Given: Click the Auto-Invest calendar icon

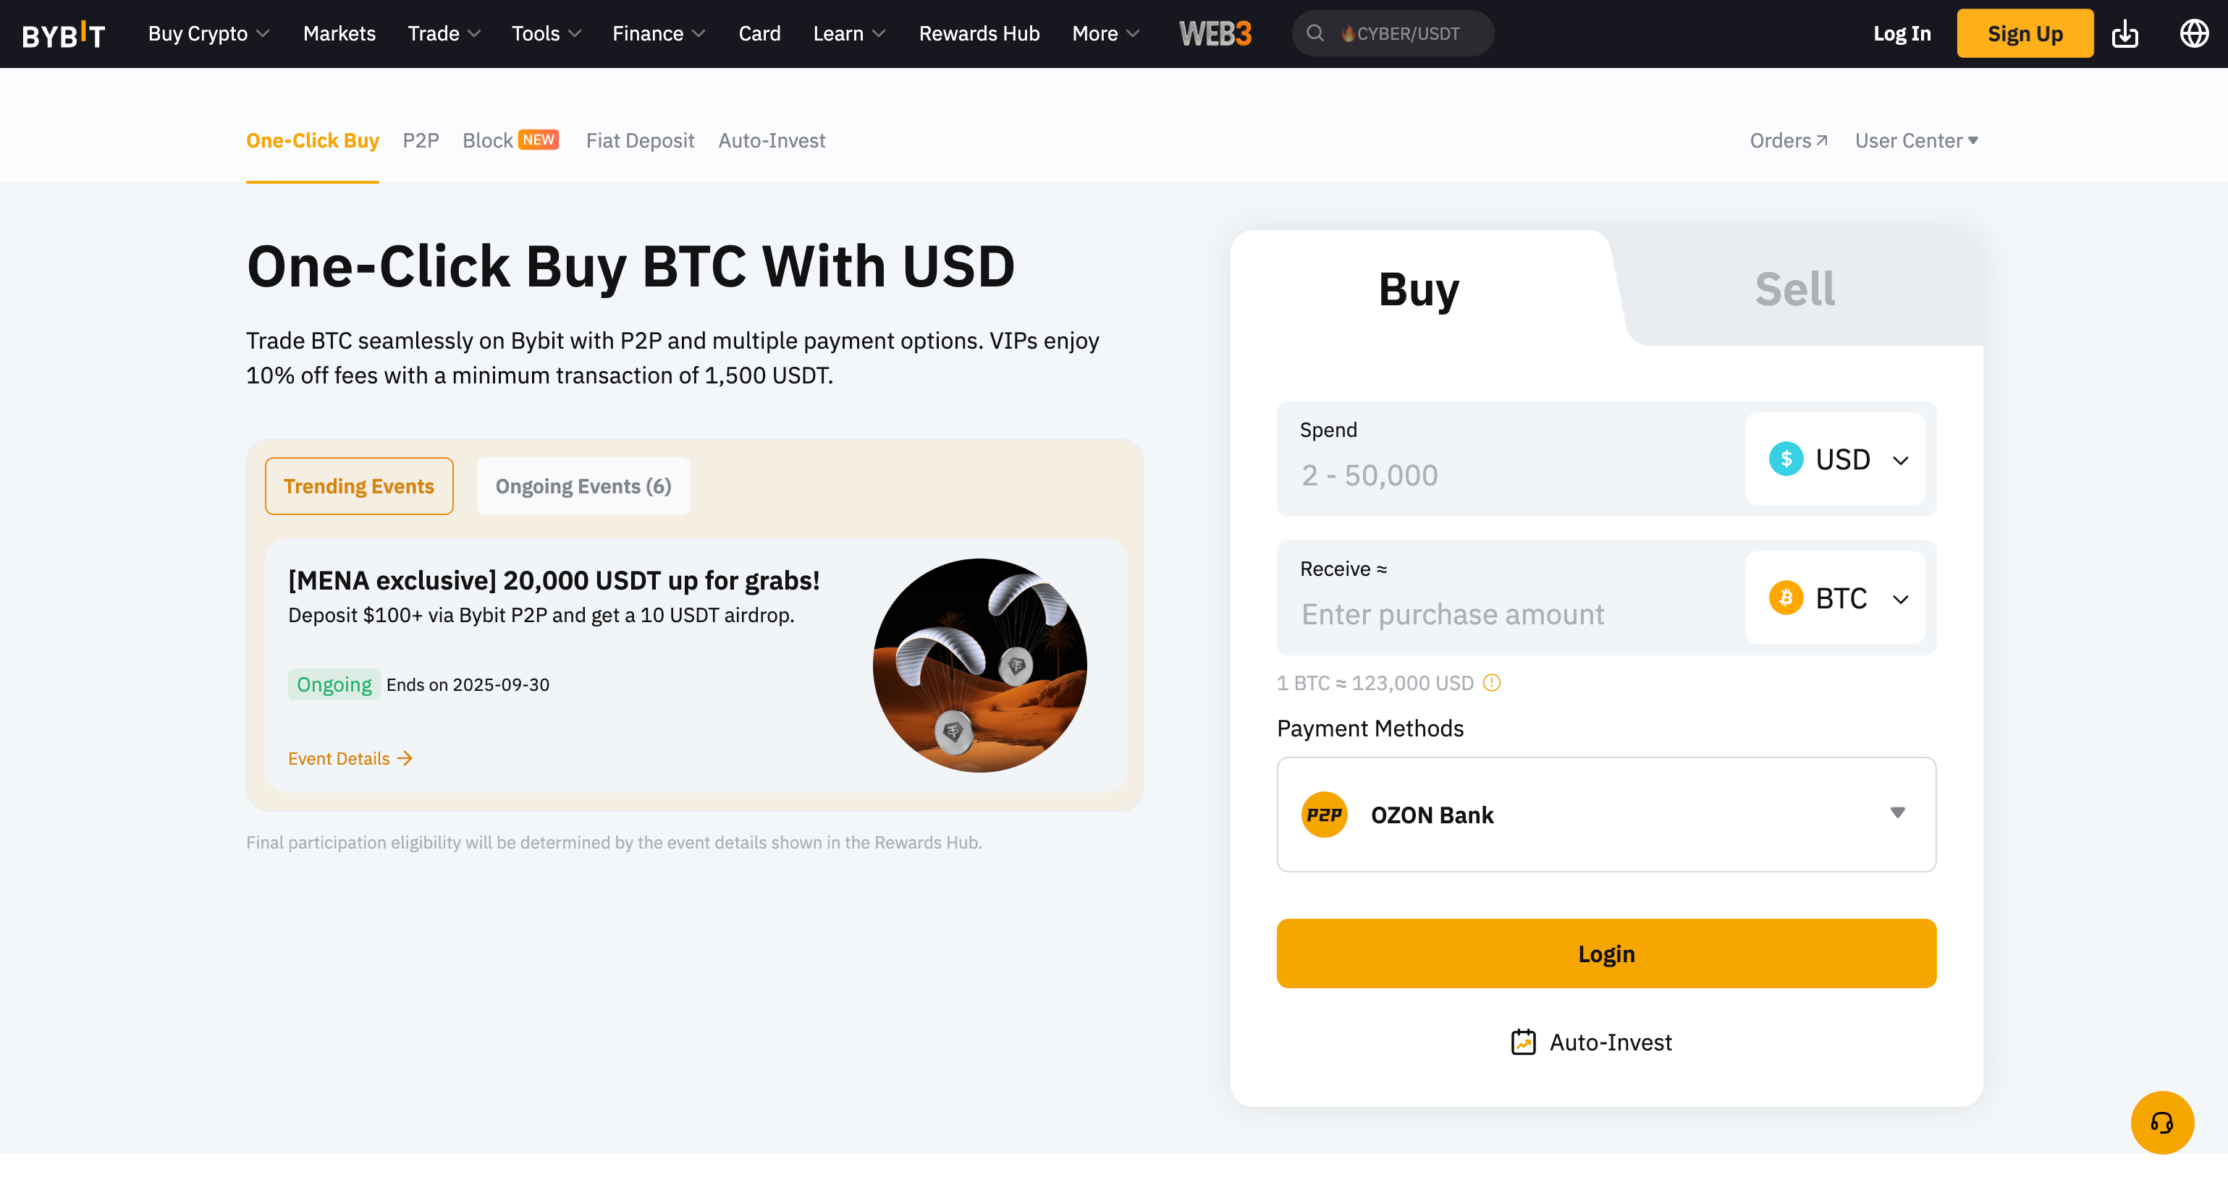Looking at the screenshot, I should point(1524,1042).
